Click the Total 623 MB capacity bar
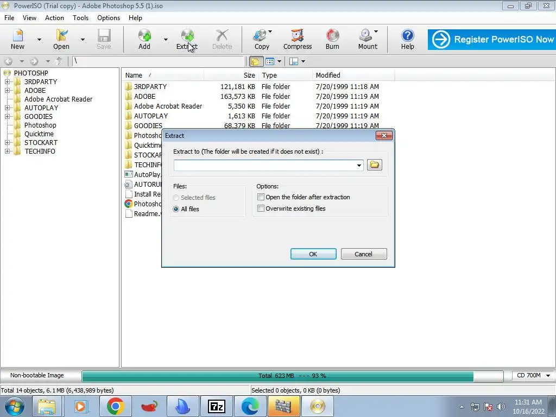 click(x=292, y=376)
